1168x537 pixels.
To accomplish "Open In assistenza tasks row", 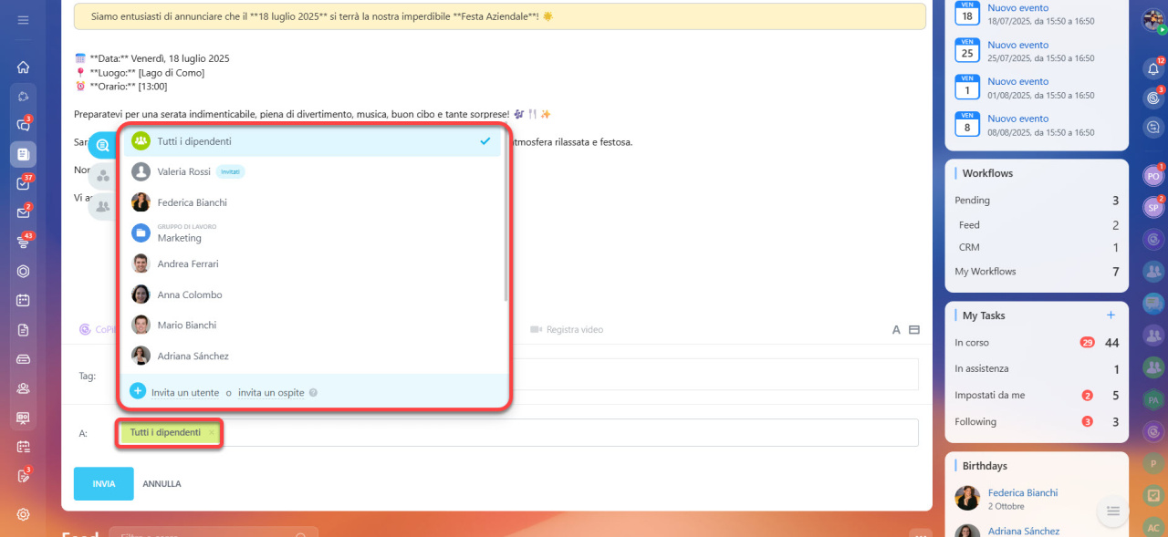I will point(1037,369).
